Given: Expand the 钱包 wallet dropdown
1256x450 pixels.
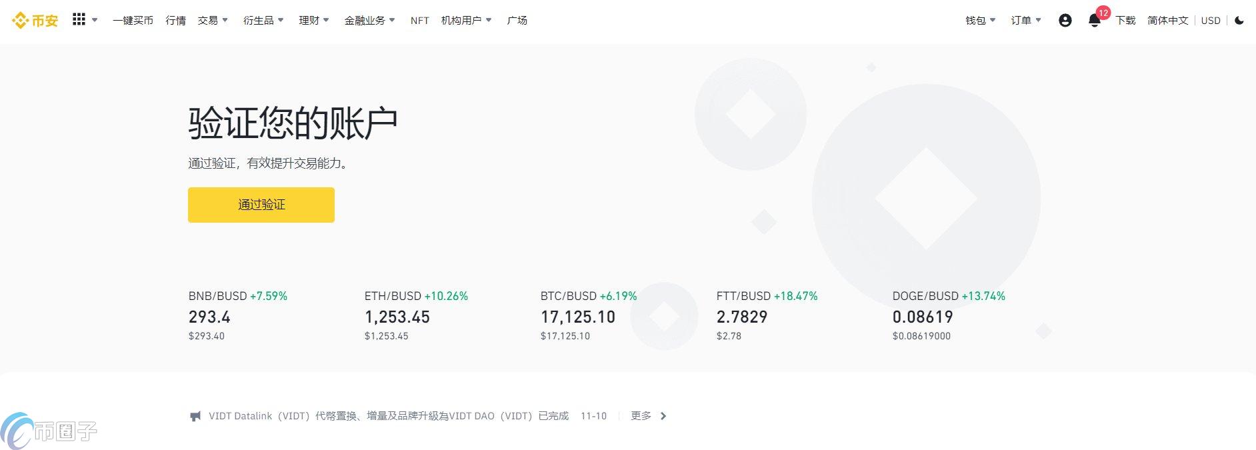Looking at the screenshot, I should point(980,21).
